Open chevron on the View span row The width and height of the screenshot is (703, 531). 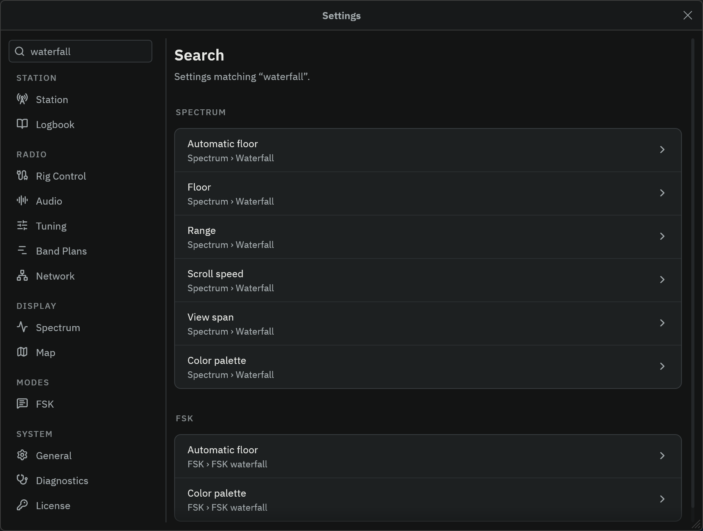[x=662, y=323]
